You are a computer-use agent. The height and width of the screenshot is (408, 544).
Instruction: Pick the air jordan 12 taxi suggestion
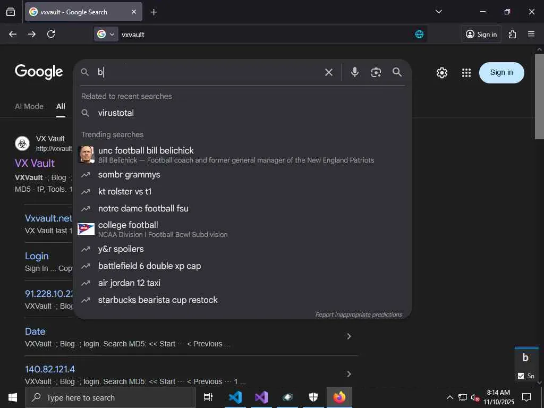[x=242, y=283]
